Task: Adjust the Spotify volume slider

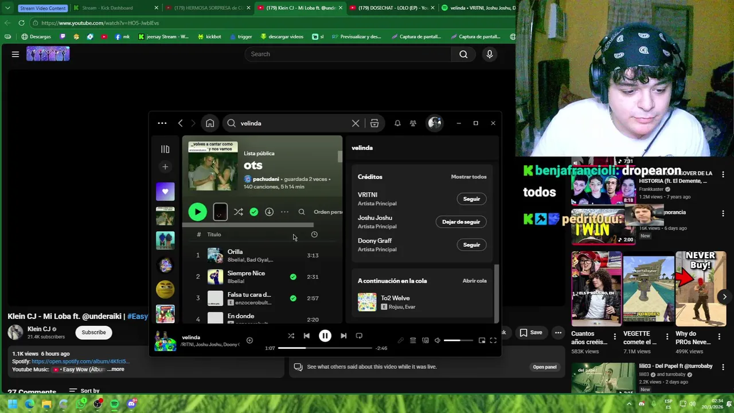Action: pyautogui.click(x=459, y=341)
